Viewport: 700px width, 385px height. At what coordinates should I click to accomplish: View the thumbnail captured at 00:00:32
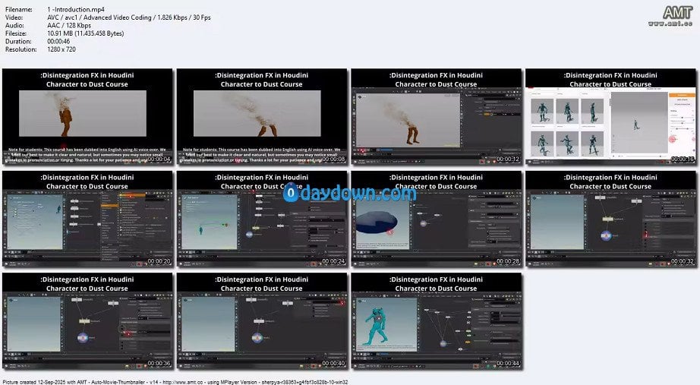coord(610,219)
